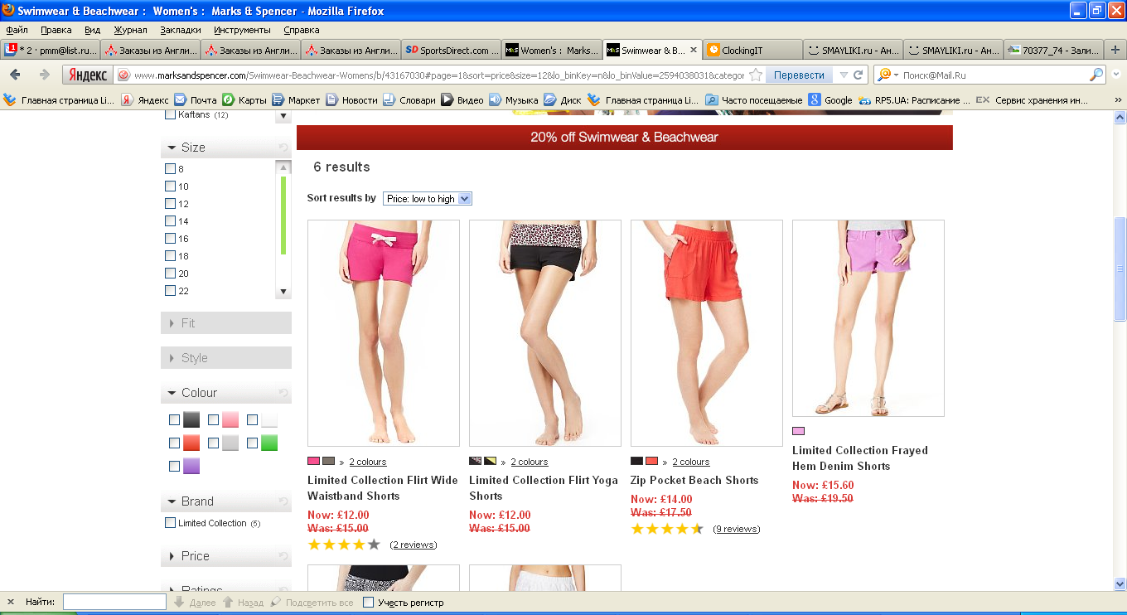Open Zip Pocket Beach Shorts product link
This screenshot has width=1127, height=615.
(694, 481)
